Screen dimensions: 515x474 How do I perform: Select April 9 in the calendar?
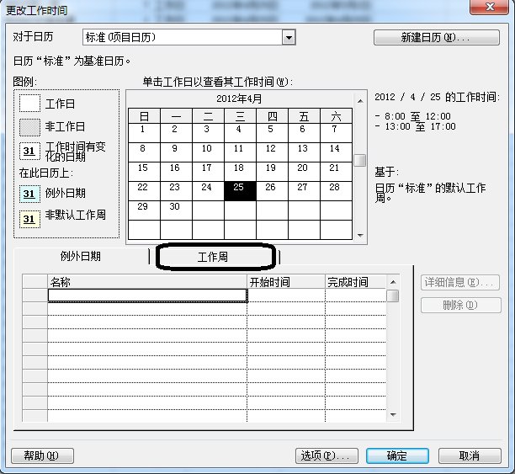pyautogui.click(x=176, y=152)
